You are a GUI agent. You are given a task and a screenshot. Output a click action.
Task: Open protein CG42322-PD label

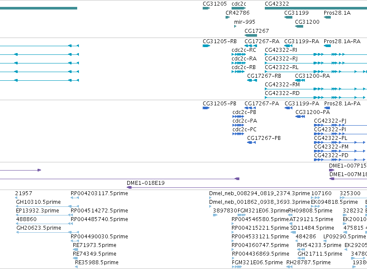[331, 155]
